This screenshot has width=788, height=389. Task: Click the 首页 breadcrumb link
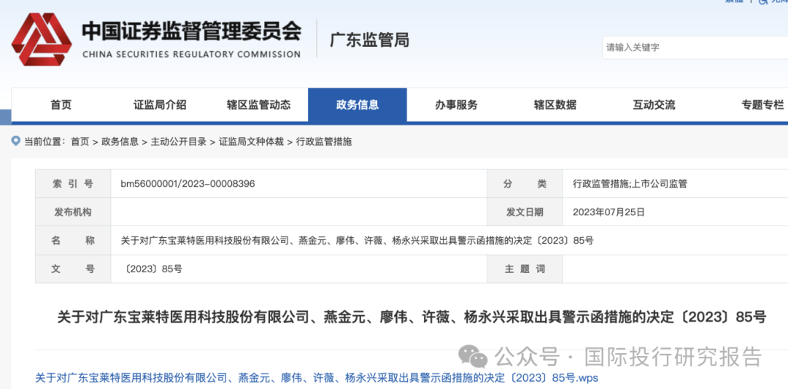(x=80, y=142)
